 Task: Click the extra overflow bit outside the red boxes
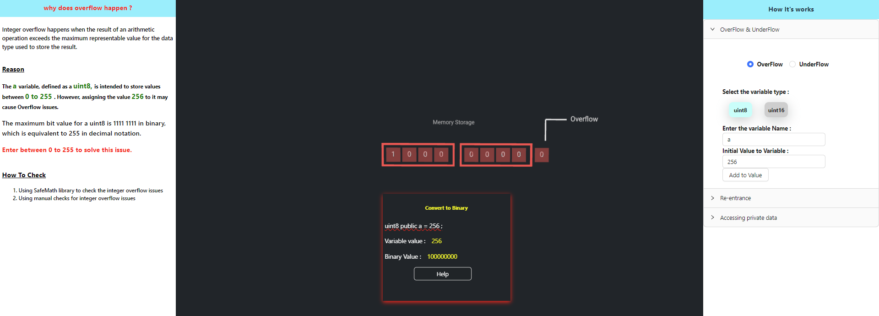[x=542, y=155]
